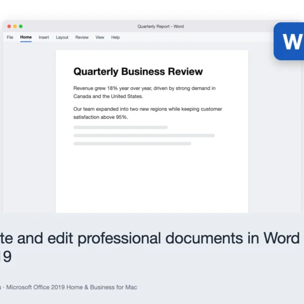
Task: Open the Help tab
Action: click(x=116, y=37)
